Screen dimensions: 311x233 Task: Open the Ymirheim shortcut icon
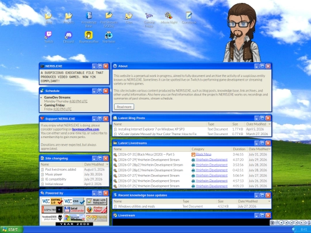[x=109, y=37]
